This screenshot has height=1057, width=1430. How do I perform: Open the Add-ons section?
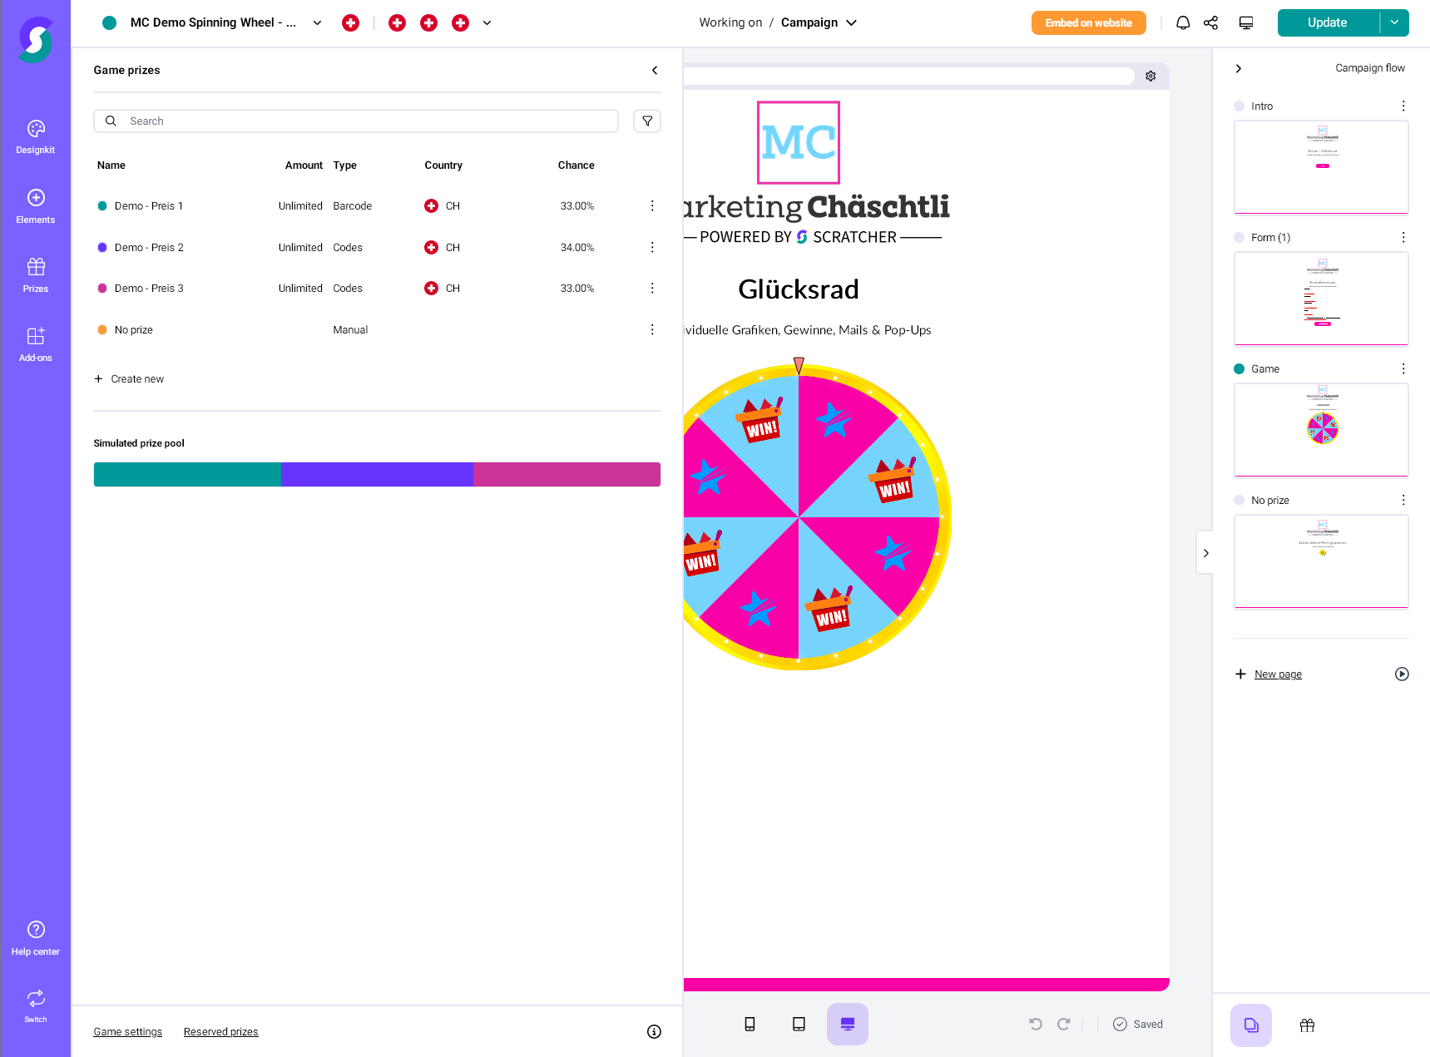(x=35, y=343)
